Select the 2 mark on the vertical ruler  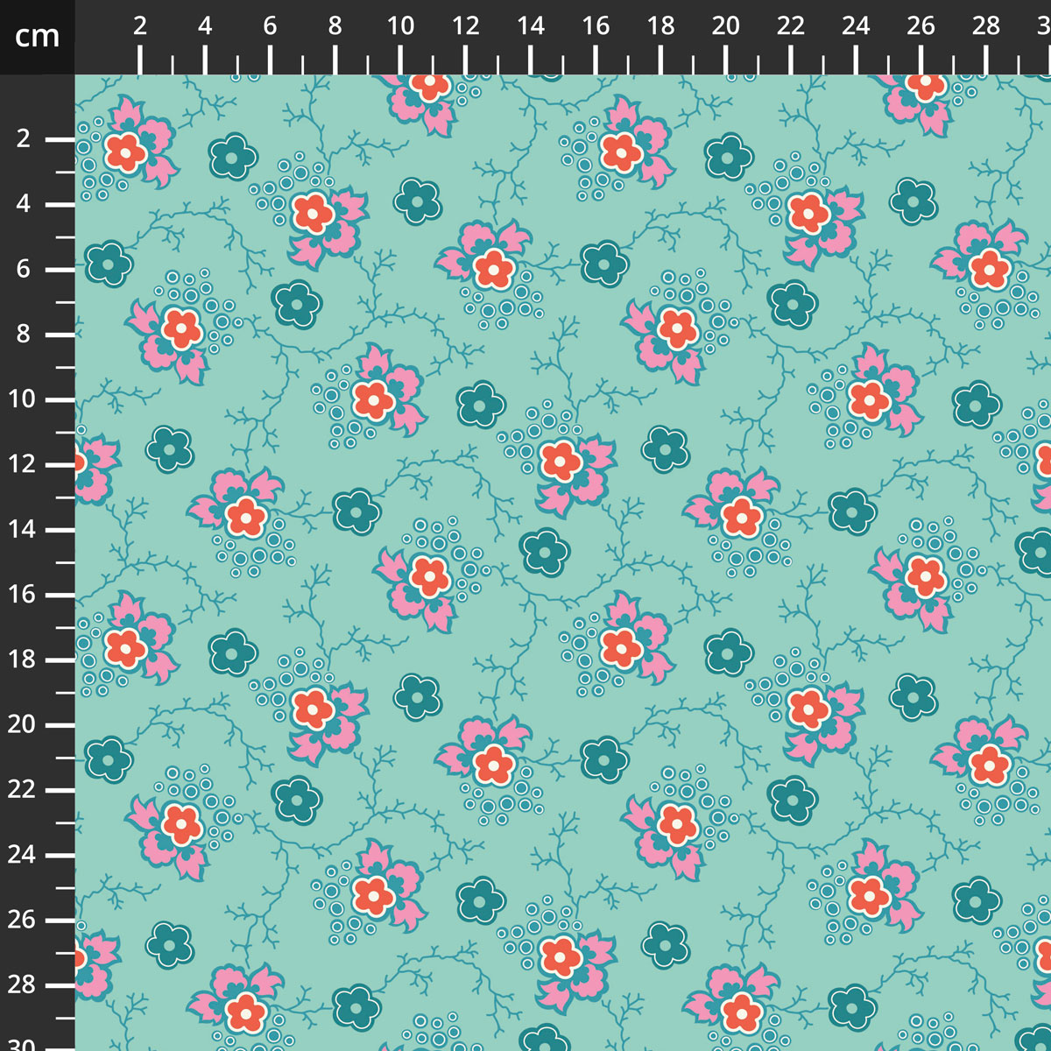(24, 138)
